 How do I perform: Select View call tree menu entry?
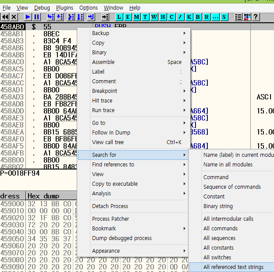pos(133,142)
